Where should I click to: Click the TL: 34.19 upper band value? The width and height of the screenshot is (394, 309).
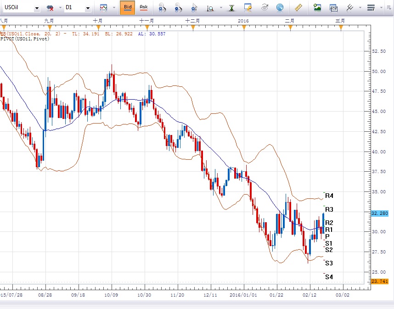point(85,34)
